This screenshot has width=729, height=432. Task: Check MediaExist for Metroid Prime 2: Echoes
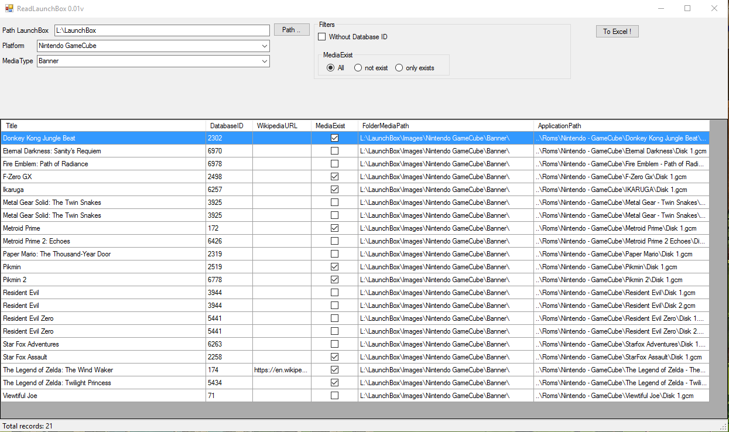334,241
